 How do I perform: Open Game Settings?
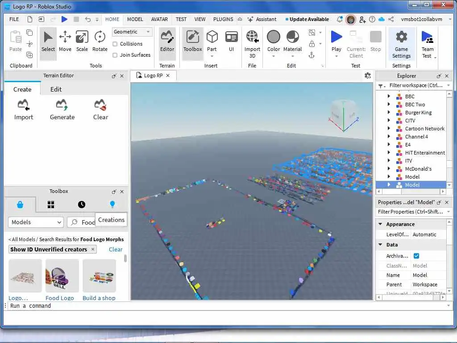coord(401,44)
